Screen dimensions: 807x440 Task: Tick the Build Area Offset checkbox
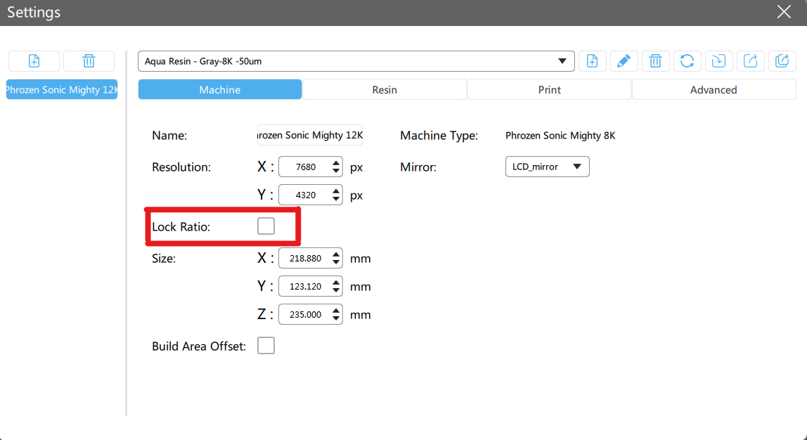[x=266, y=346]
